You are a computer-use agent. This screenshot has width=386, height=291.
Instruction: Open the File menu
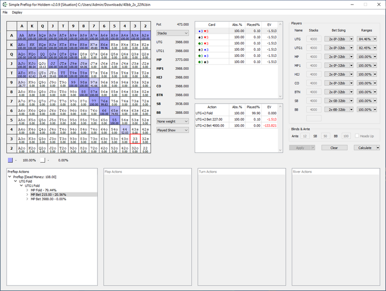tap(5, 12)
